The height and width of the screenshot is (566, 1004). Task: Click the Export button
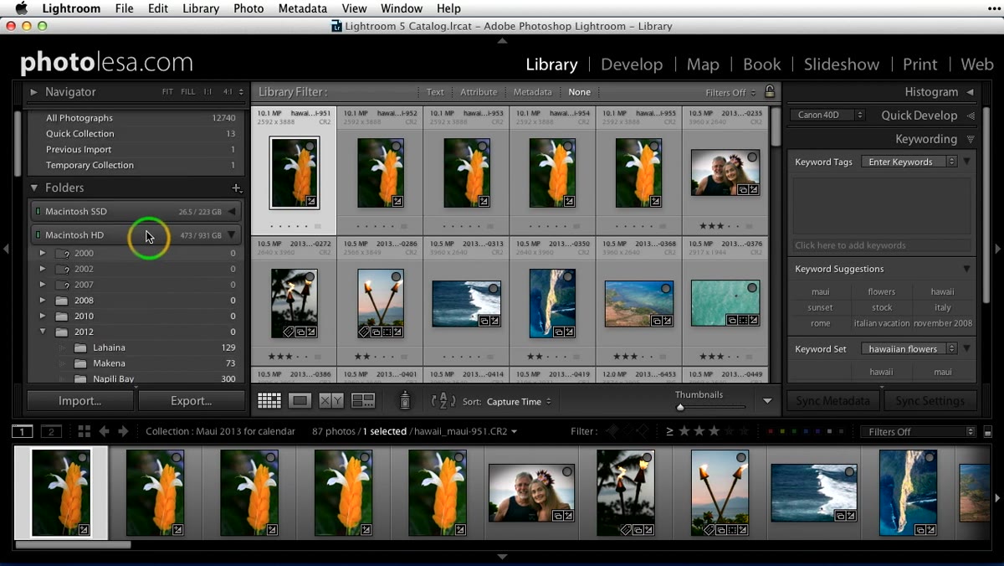pyautogui.click(x=192, y=401)
